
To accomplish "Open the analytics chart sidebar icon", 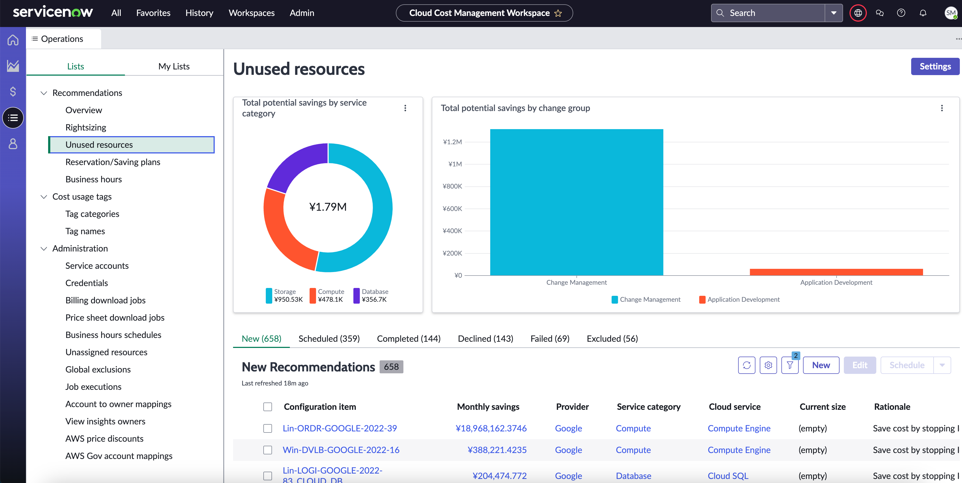I will pos(13,66).
